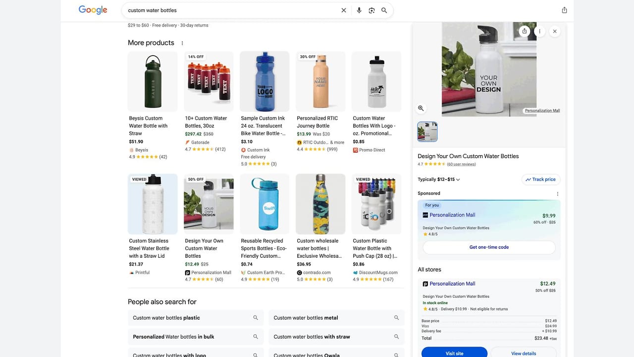Viewport: 634px width, 357px height.
Task: Open side panel three-dot menu above image
Action: pos(539,31)
